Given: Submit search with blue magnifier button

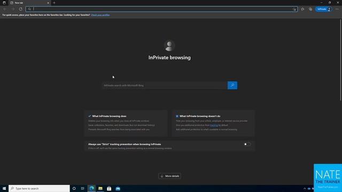Looking at the screenshot, I should pos(232,85).
